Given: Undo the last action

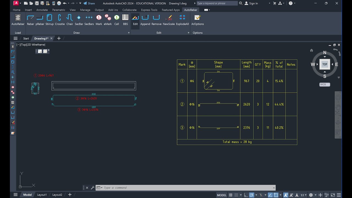Looking at the screenshot, I should click(x=64, y=3).
